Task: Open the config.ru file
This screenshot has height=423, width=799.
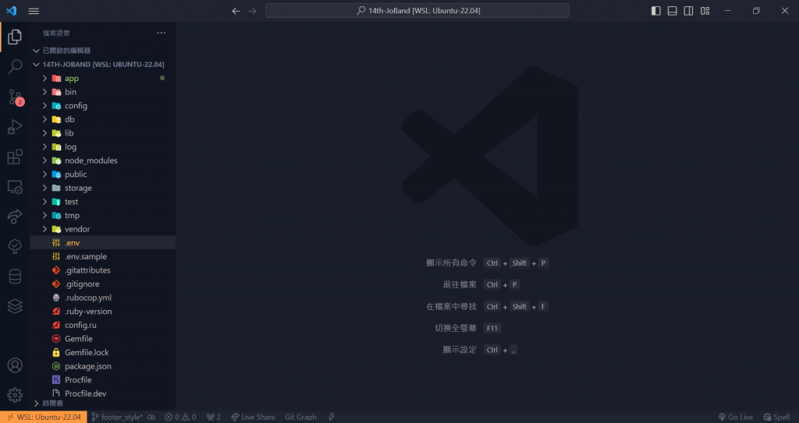Action: click(103, 326)
